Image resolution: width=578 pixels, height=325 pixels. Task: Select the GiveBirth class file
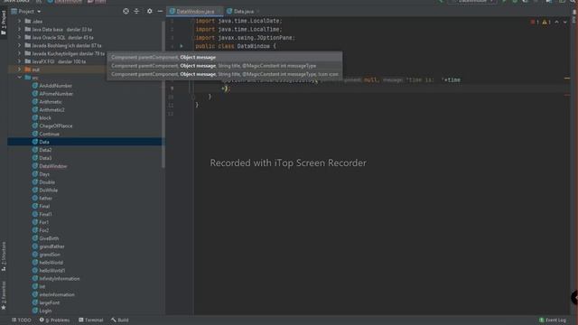tap(45, 238)
